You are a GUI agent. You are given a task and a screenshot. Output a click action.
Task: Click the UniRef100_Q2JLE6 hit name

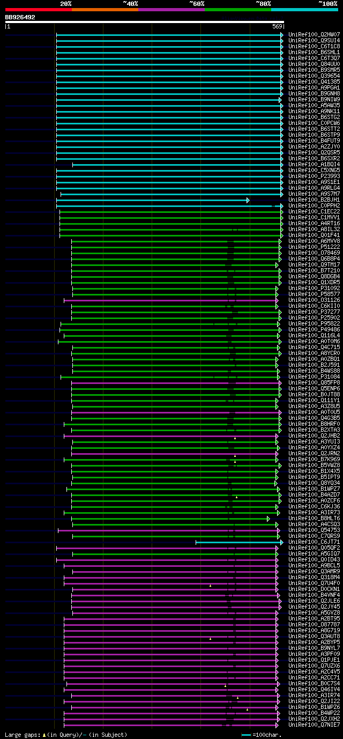[x=314, y=601]
